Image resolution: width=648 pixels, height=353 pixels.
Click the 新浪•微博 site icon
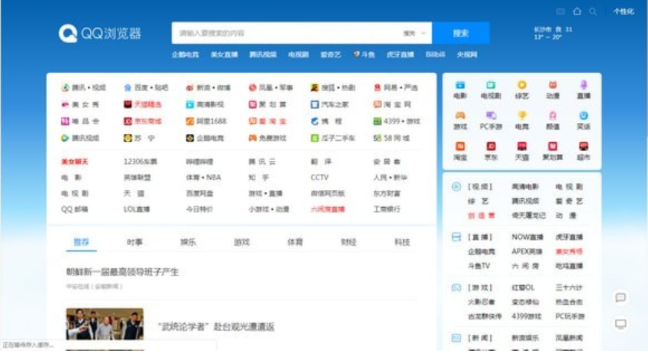click(190, 88)
